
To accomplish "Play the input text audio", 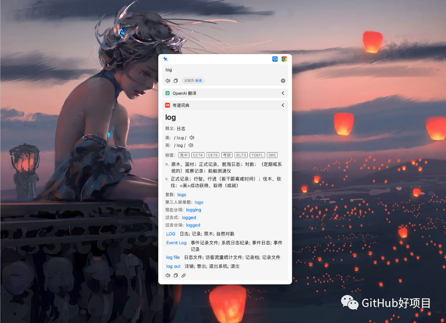I will point(168,81).
